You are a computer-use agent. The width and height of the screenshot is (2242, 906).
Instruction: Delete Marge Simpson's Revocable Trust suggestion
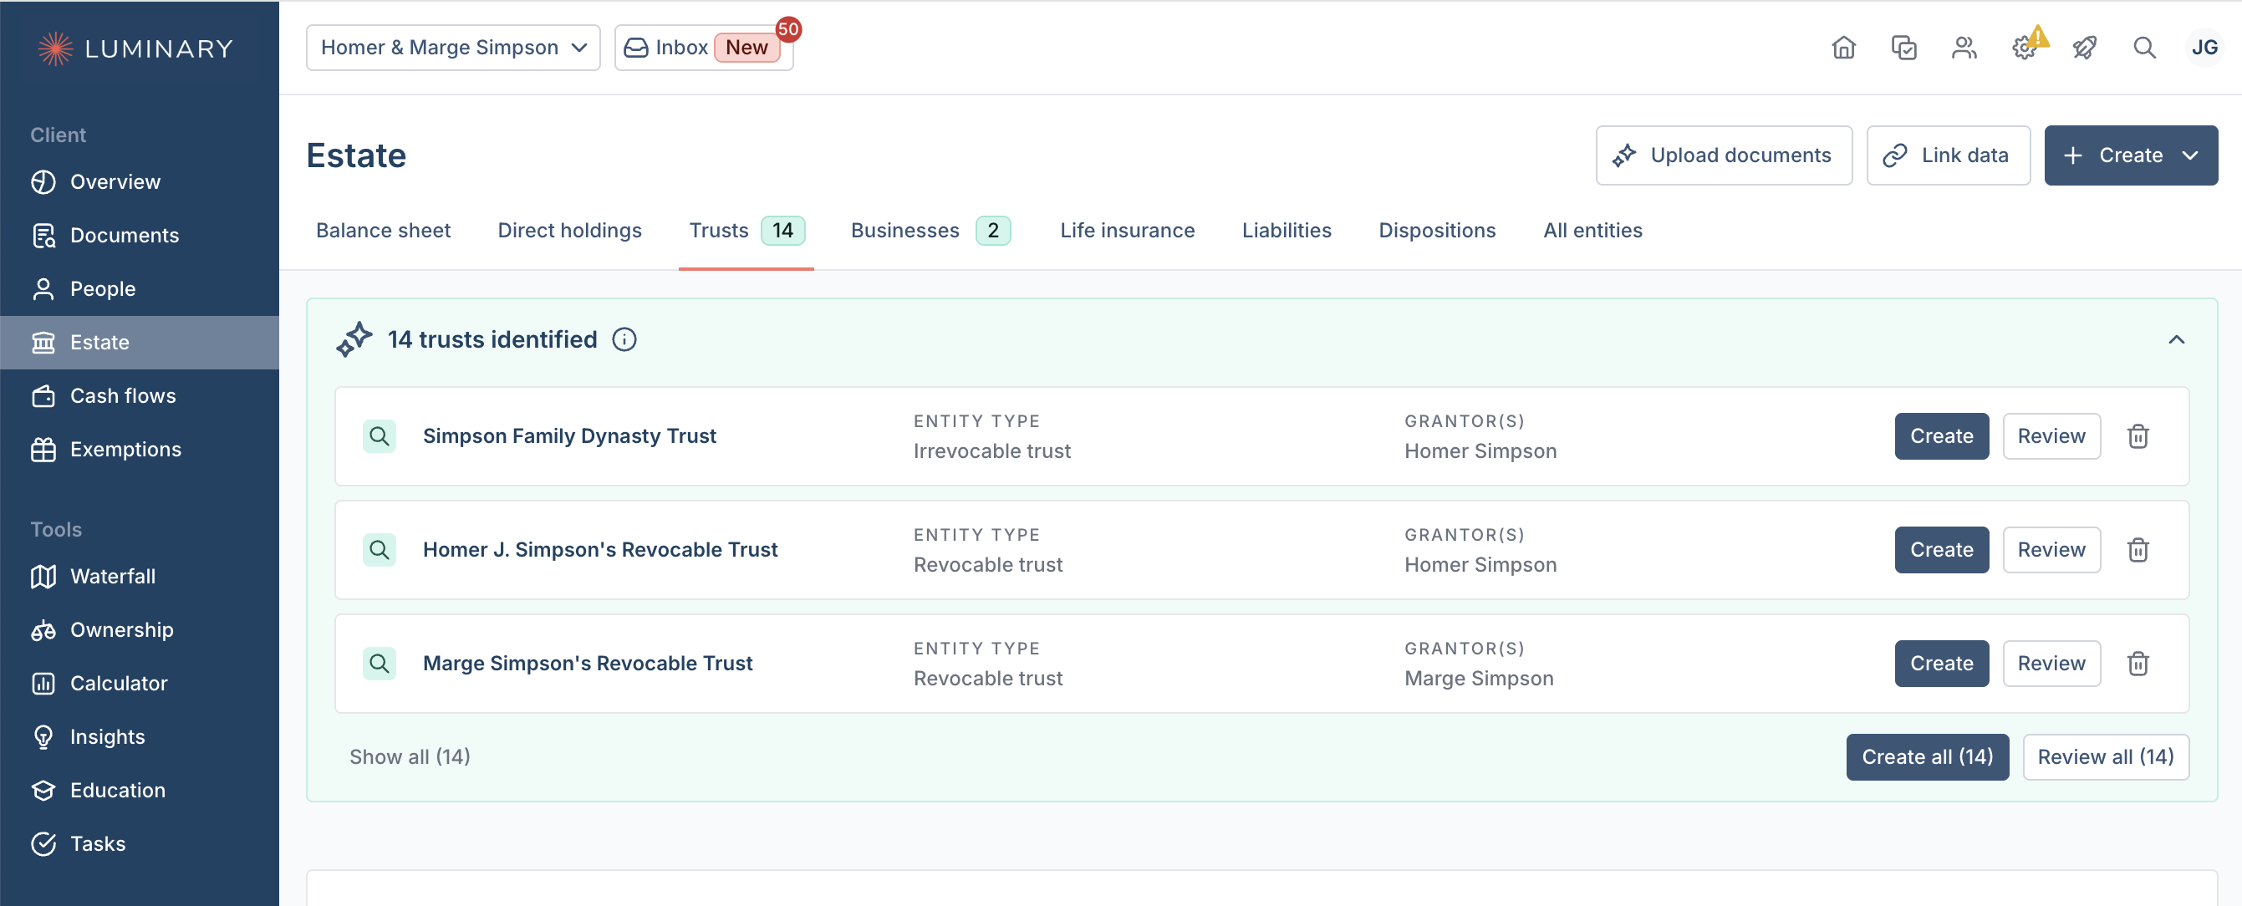tap(2138, 663)
